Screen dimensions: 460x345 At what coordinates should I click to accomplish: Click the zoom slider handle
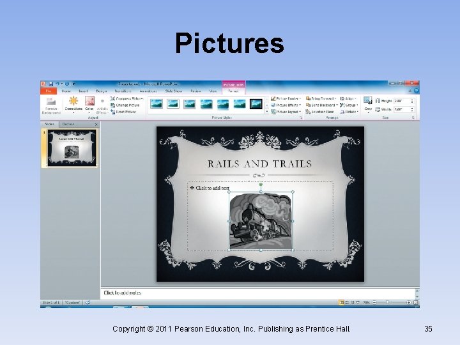(388, 302)
